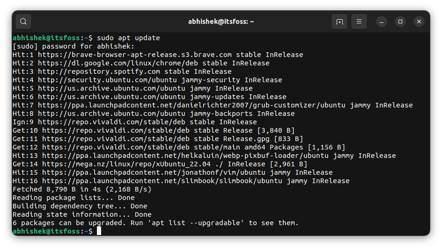Open the hamburger main menu
Viewport: 442px width, 249px height.
coord(359,21)
